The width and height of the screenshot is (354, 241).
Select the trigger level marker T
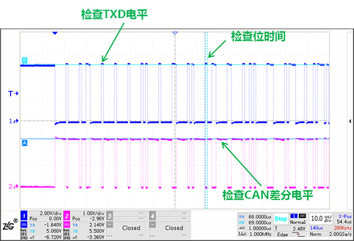point(11,93)
